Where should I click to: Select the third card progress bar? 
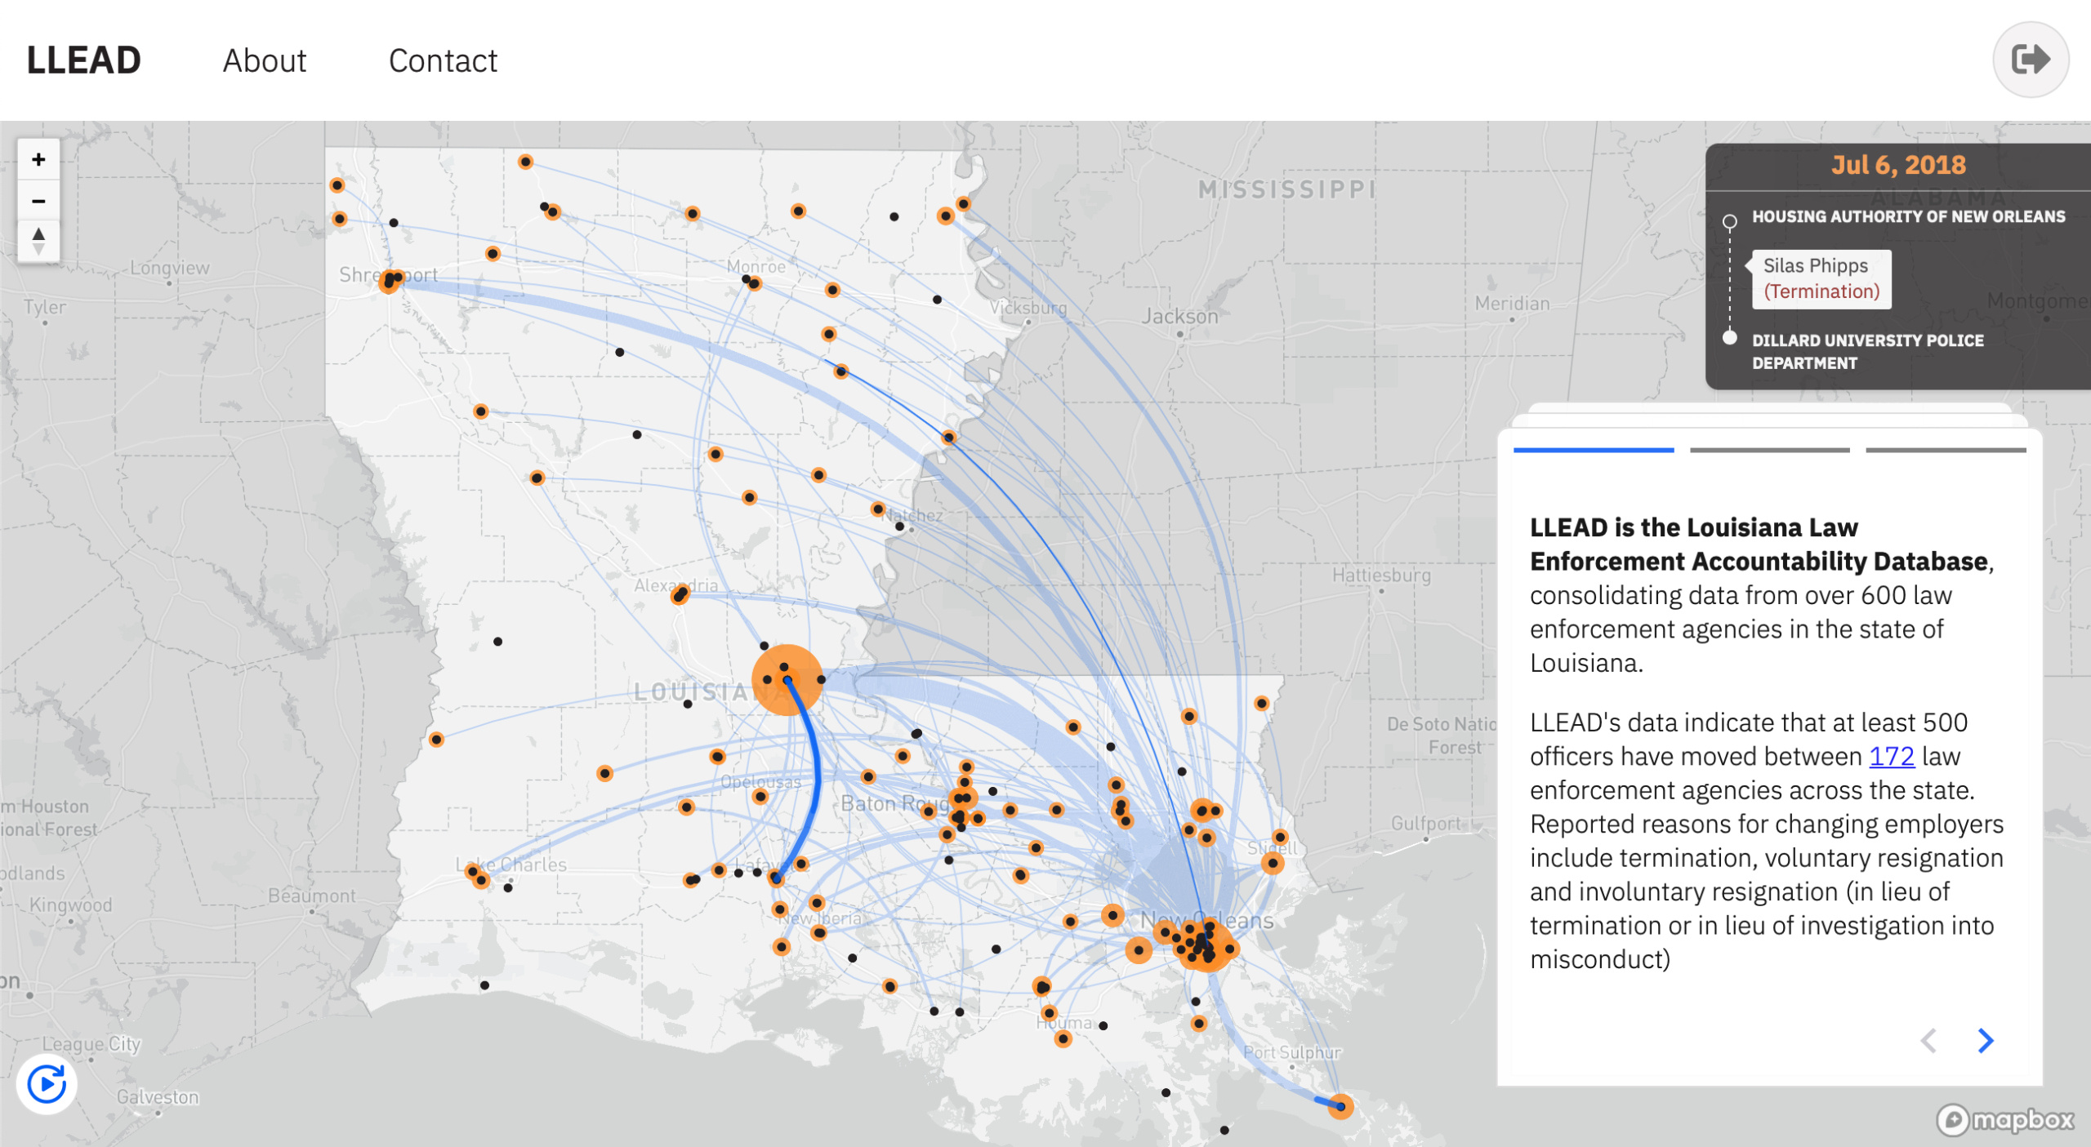point(1946,450)
